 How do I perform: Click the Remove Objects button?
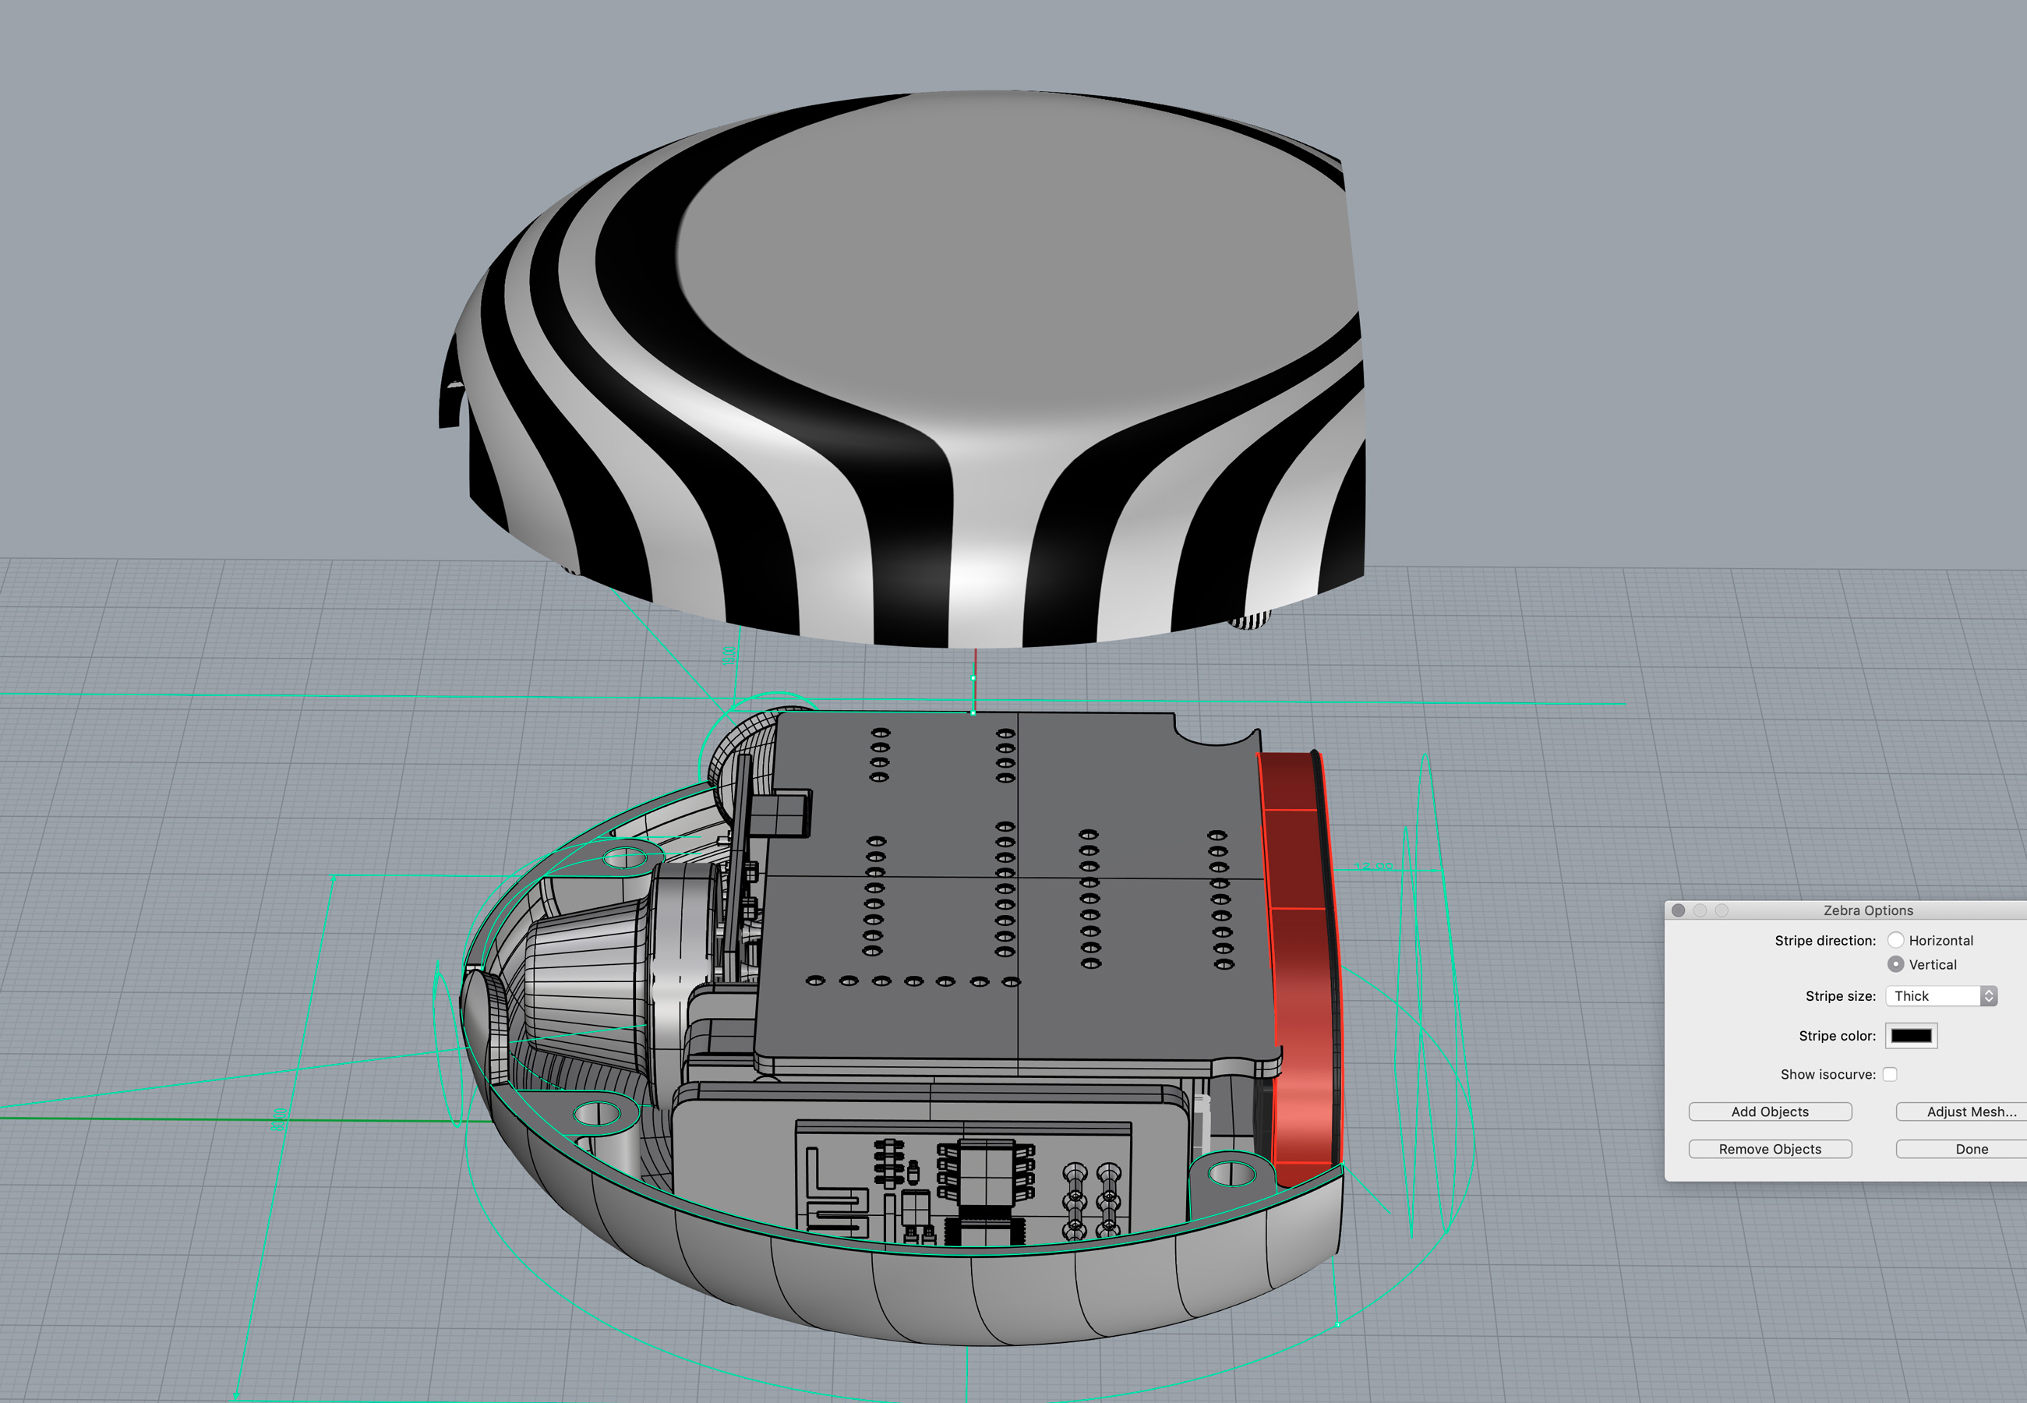1770,1149
